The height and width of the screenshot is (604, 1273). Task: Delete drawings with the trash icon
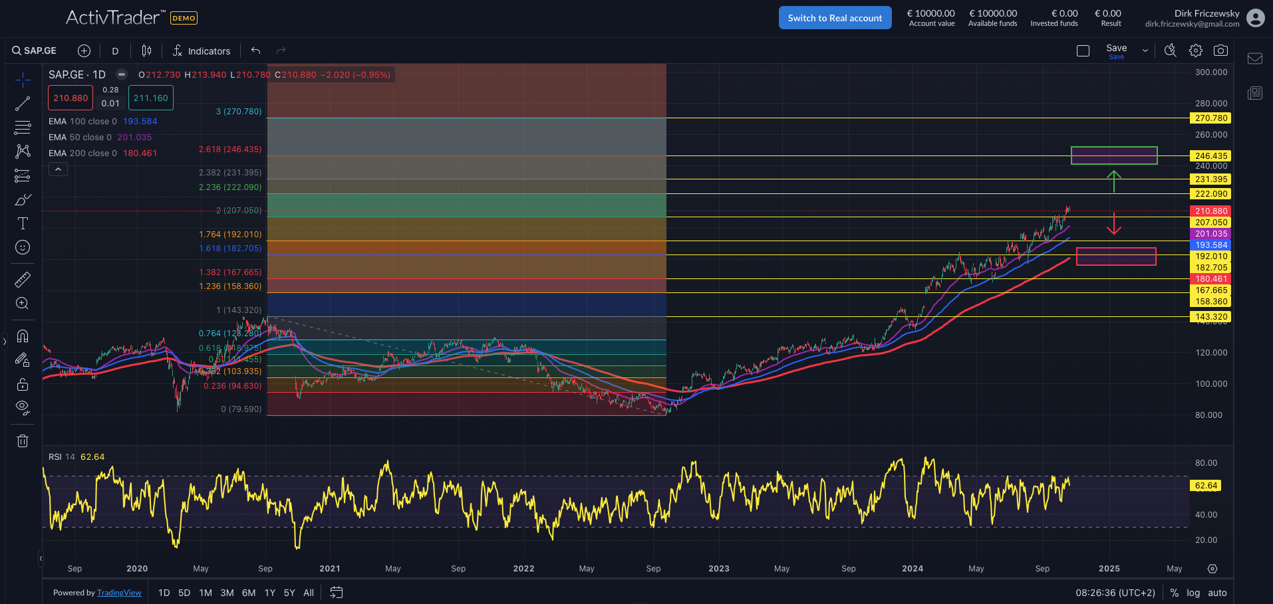pos(23,441)
